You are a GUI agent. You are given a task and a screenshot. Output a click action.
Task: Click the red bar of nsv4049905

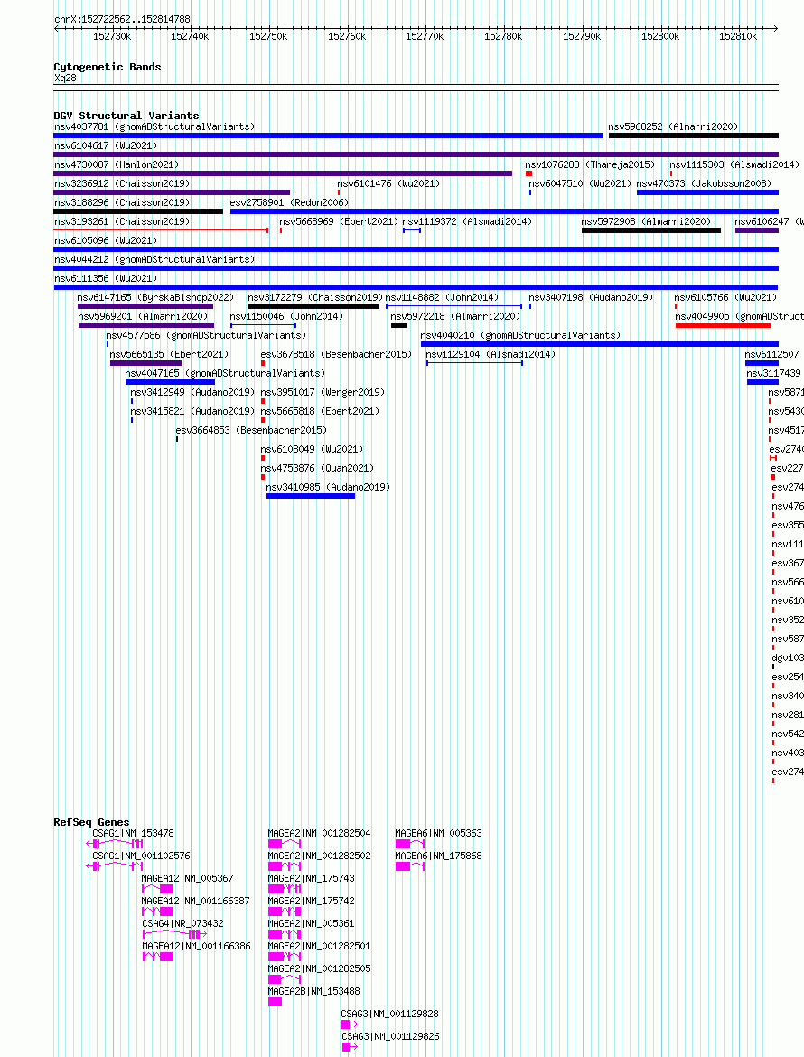[723, 325]
